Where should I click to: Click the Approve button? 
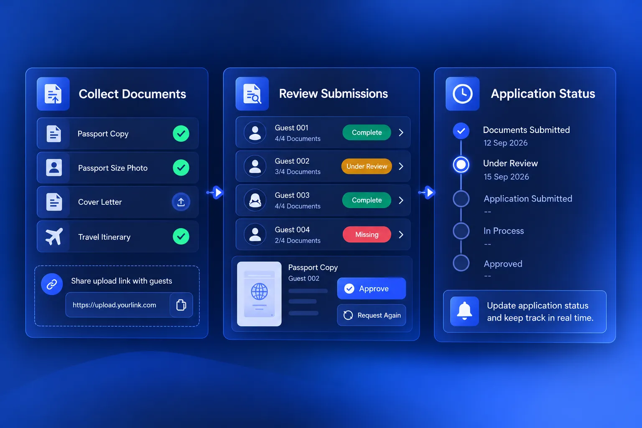pyautogui.click(x=372, y=288)
